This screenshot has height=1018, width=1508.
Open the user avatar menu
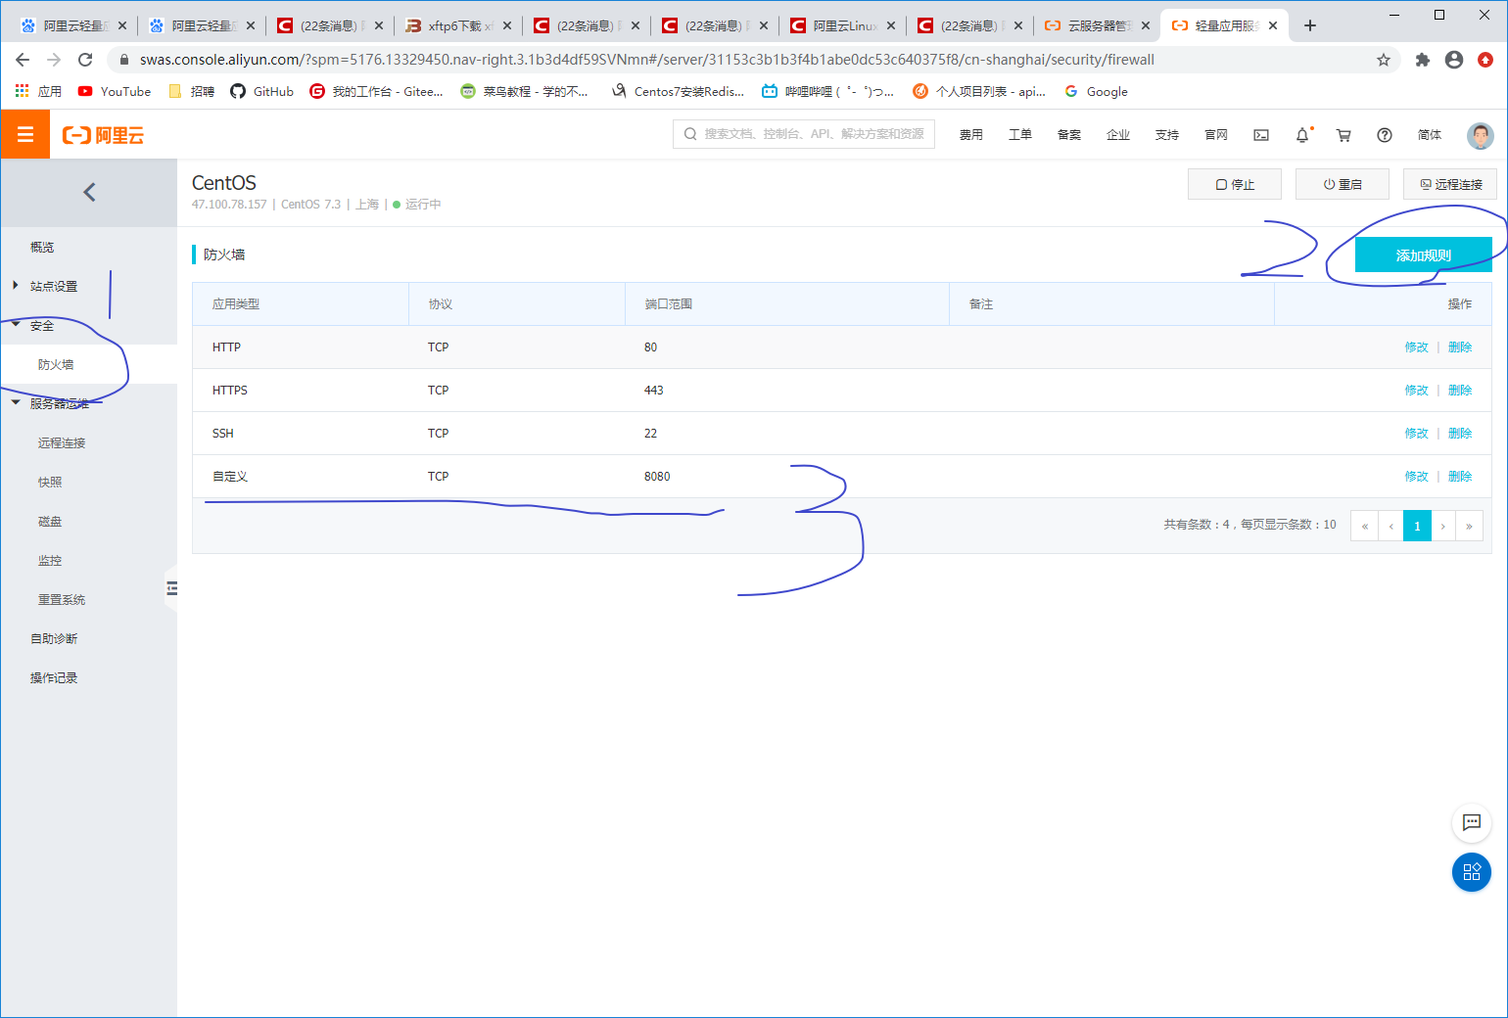pos(1480,135)
